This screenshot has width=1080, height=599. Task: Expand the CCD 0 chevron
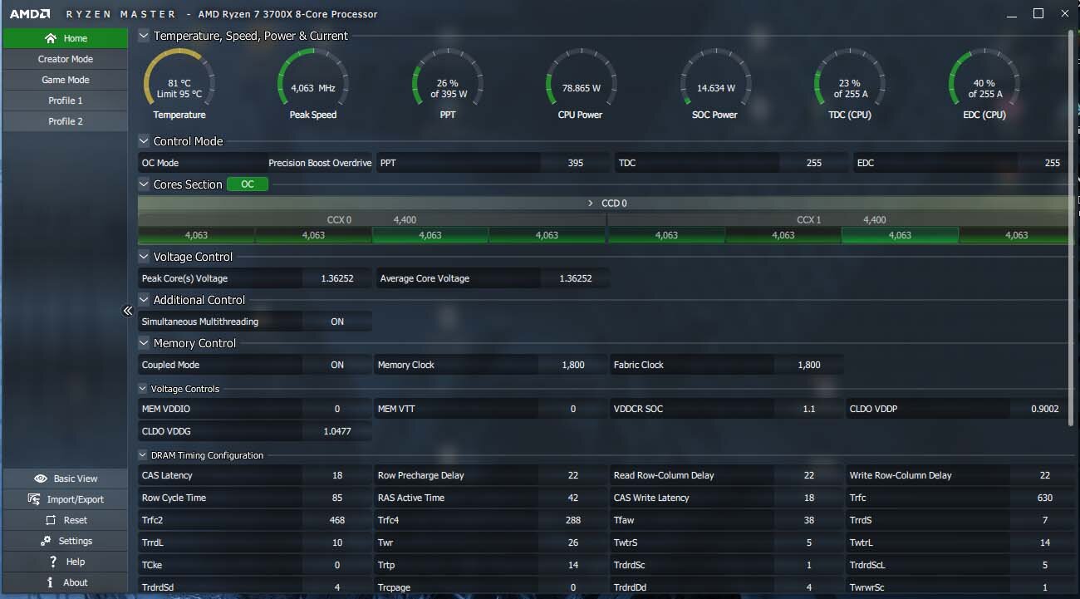[591, 203]
